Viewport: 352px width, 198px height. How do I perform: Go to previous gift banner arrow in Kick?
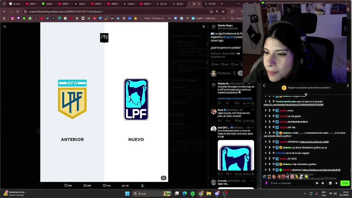point(264,86)
